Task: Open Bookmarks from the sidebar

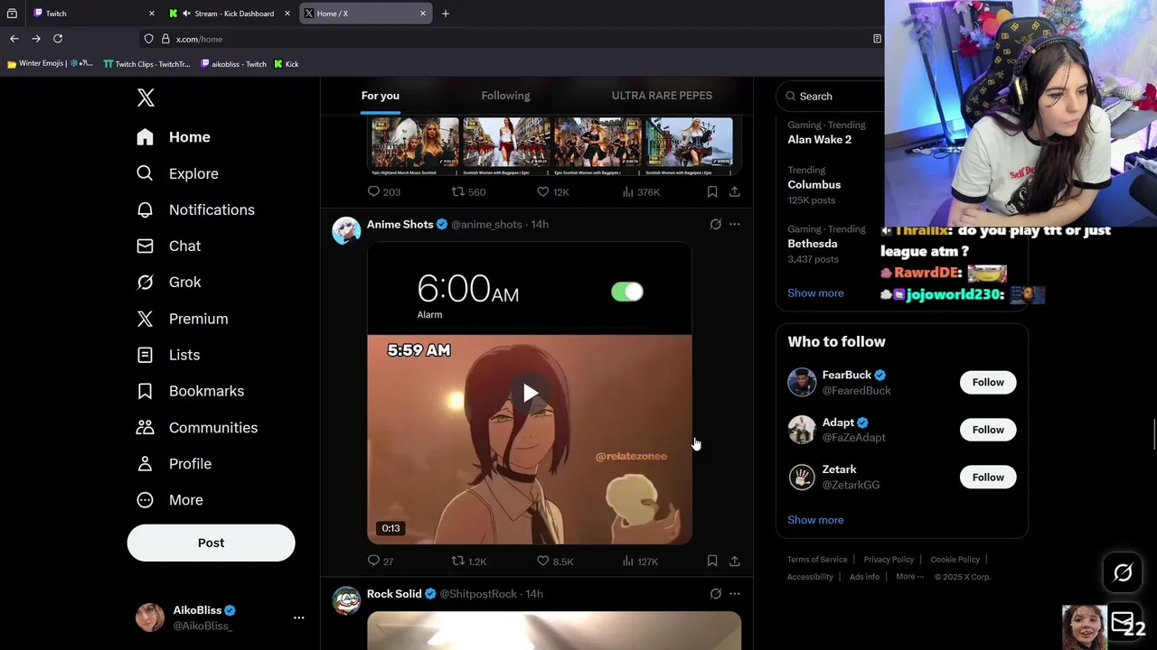Action: pyautogui.click(x=190, y=391)
